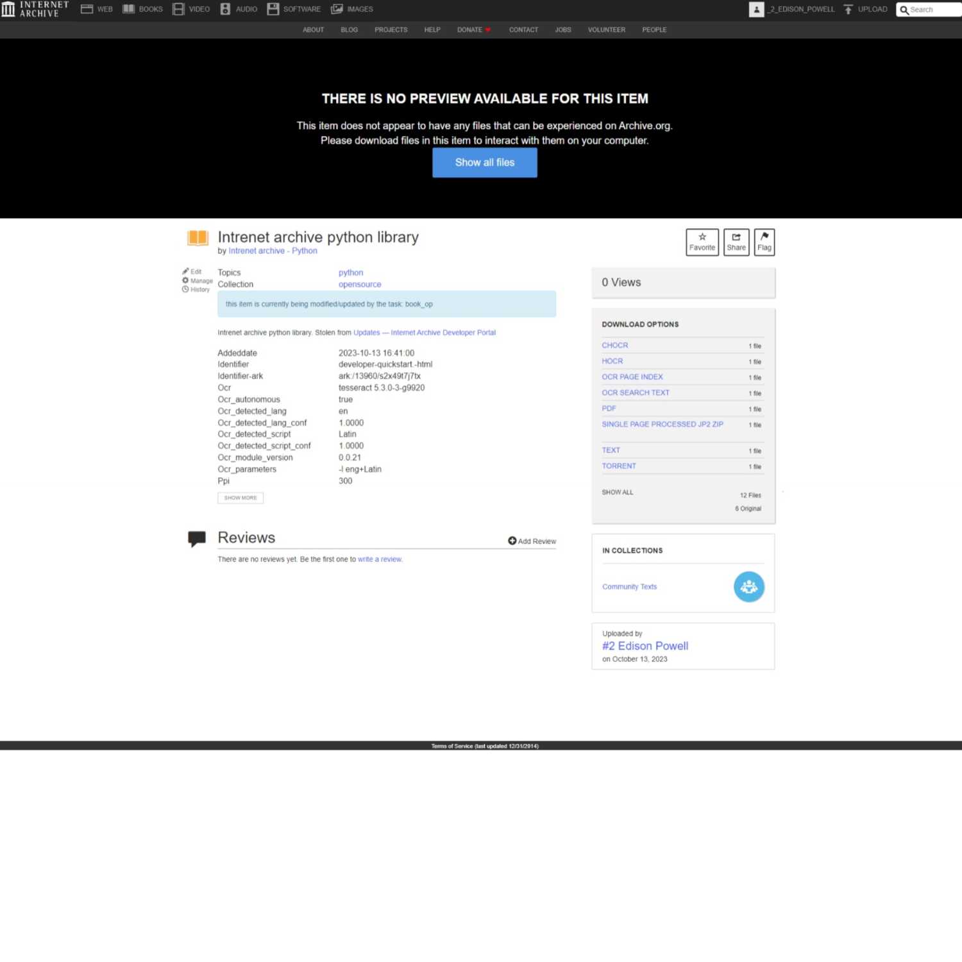962x962 pixels.
Task: Open the Books media section icon
Action: click(x=129, y=9)
